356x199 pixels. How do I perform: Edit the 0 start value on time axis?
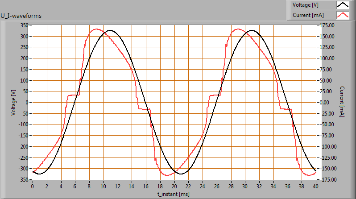tap(33, 186)
